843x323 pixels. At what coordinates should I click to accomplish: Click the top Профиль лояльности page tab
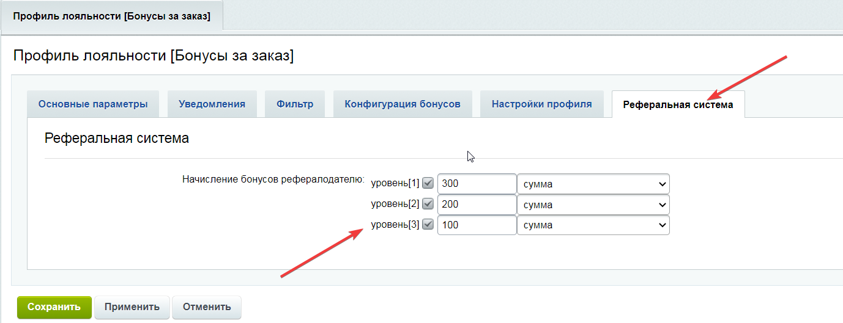tap(111, 16)
